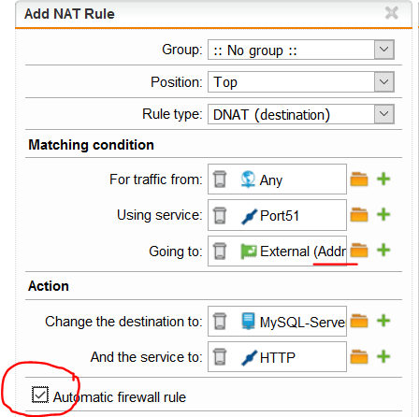Screen dimensions: 419x417
Task: Add new object for traffic from
Action: click(x=383, y=180)
